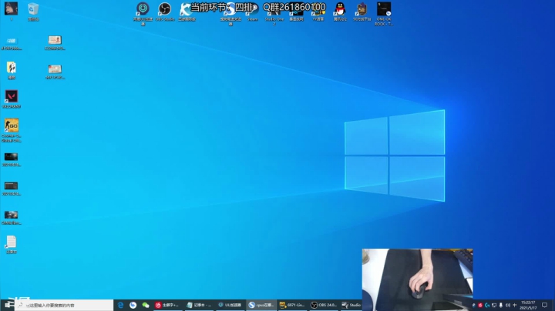This screenshot has height=311, width=555.
Task: Launch the Counter-Strike Global Offensive shortcut
Action: tap(12, 131)
